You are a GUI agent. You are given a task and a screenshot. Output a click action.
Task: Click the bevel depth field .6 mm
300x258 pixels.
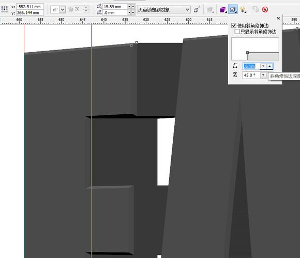[x=251, y=66]
